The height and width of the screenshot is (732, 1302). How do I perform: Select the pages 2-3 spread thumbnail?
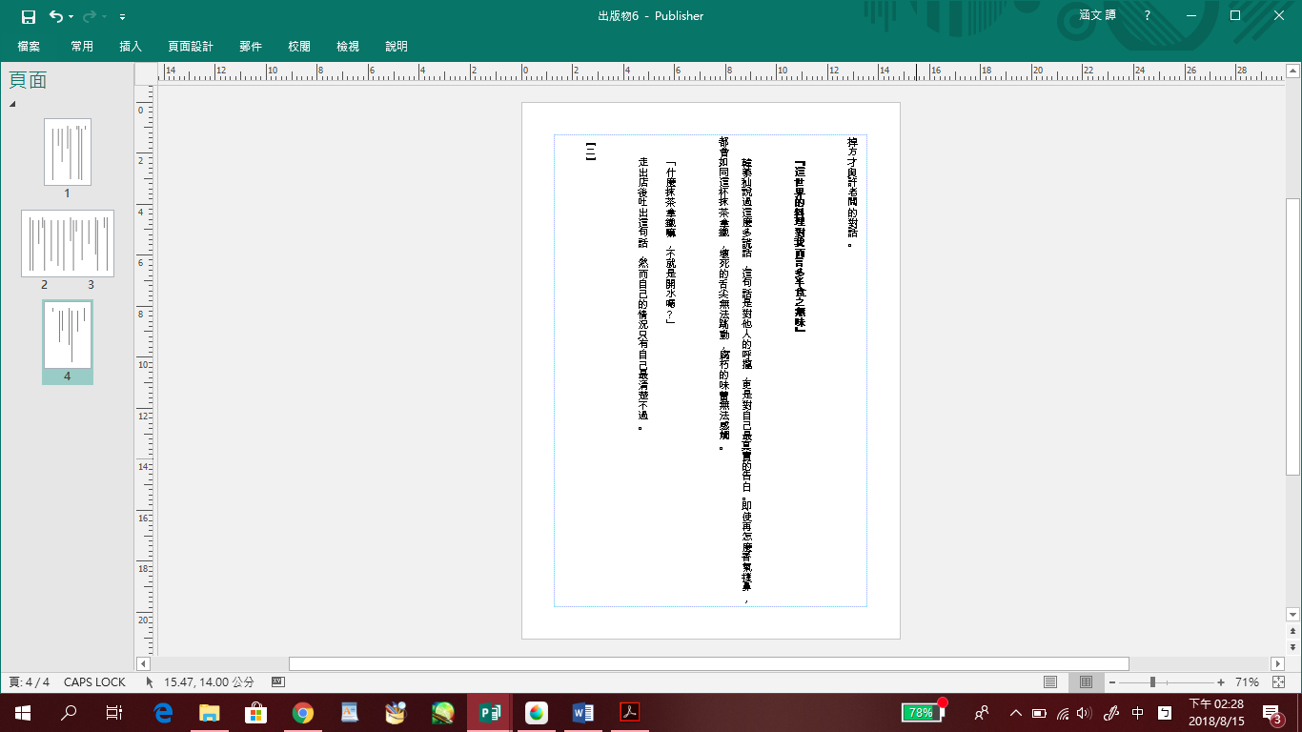coord(68,244)
